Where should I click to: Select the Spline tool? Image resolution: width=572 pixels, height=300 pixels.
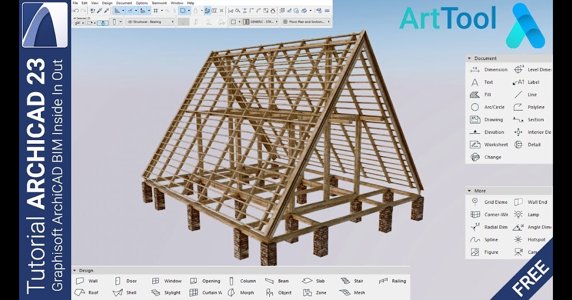(x=484, y=240)
